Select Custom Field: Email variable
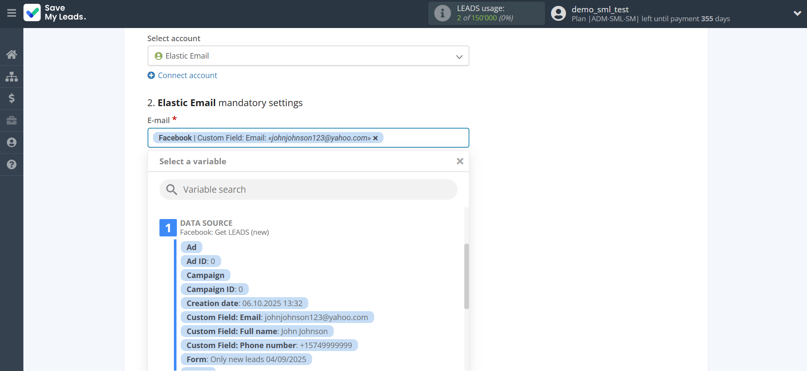The image size is (807, 371). point(277,318)
